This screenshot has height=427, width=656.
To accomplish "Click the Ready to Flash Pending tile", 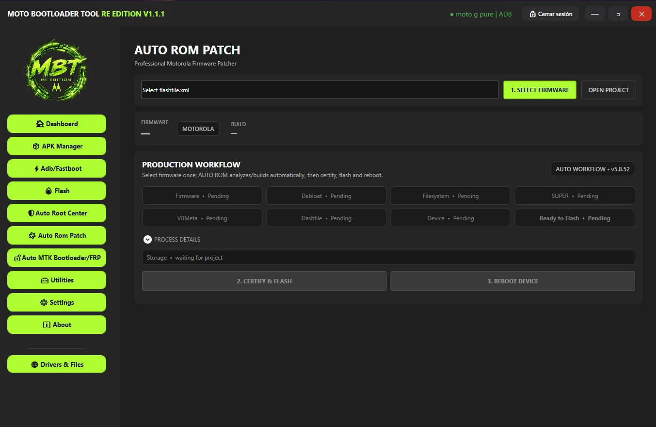I will tap(575, 218).
